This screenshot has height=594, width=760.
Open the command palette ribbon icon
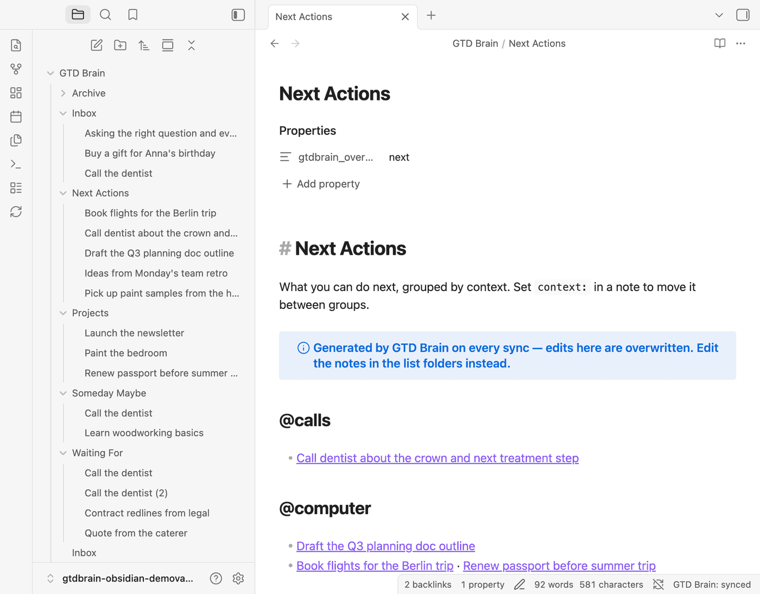click(16, 164)
